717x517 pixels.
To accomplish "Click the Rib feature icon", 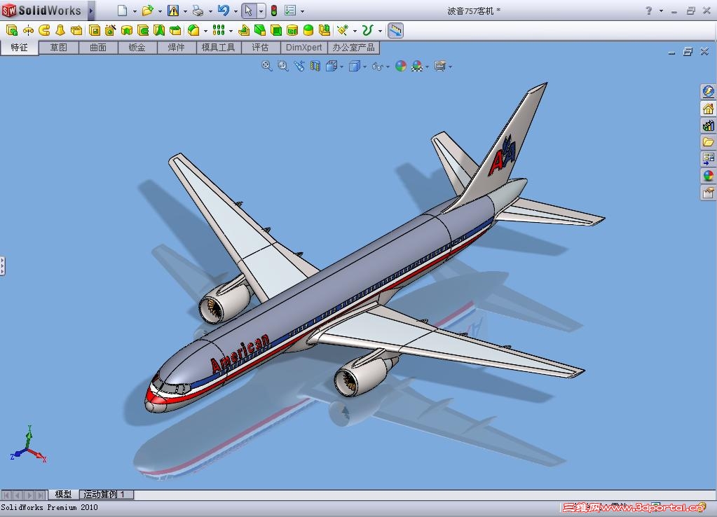I will click(x=244, y=31).
